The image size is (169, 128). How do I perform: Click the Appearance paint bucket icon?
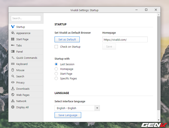click(x=13, y=33)
